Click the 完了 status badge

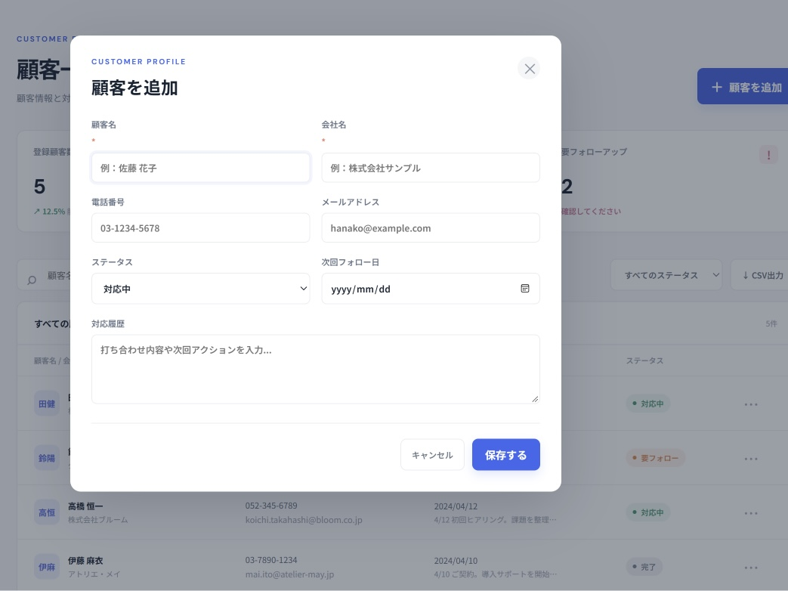644,567
